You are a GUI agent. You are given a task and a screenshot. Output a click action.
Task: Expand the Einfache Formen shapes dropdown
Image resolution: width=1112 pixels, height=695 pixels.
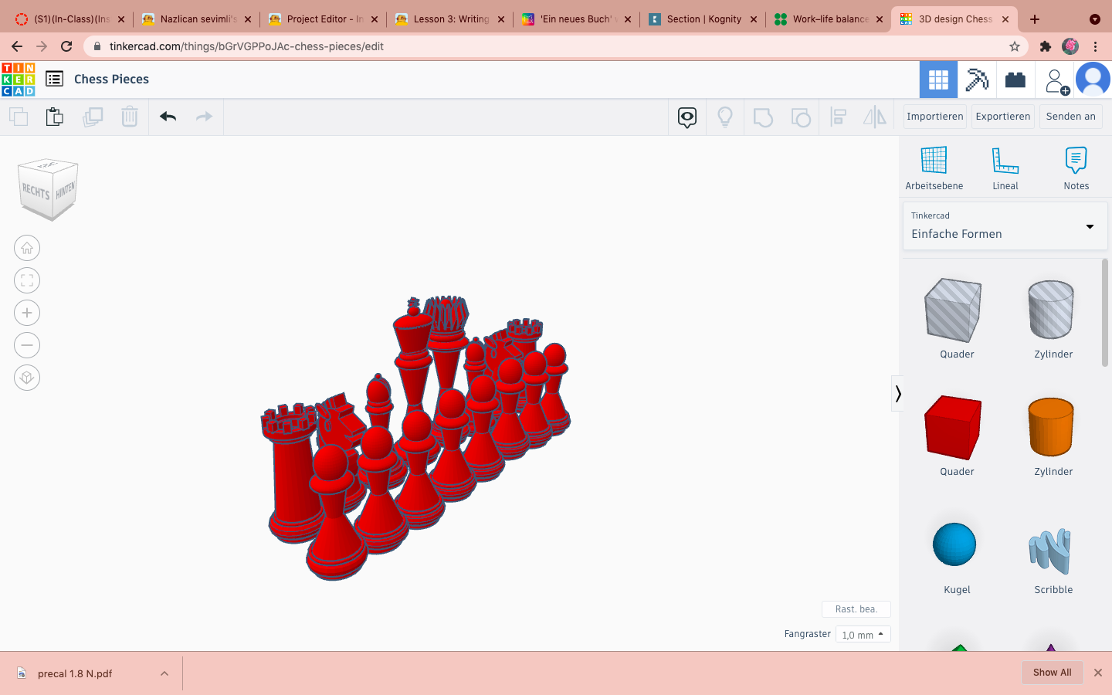pyautogui.click(x=1005, y=226)
